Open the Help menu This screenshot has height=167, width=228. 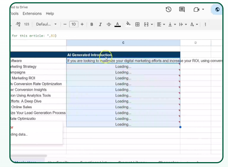click(x=50, y=14)
